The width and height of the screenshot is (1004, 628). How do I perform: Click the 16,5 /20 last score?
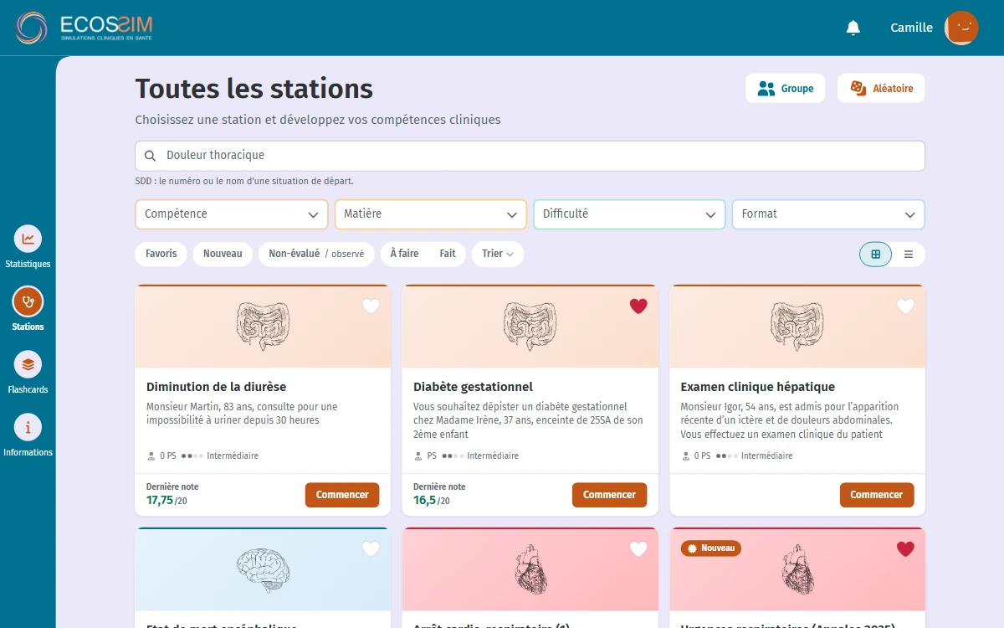pos(432,501)
